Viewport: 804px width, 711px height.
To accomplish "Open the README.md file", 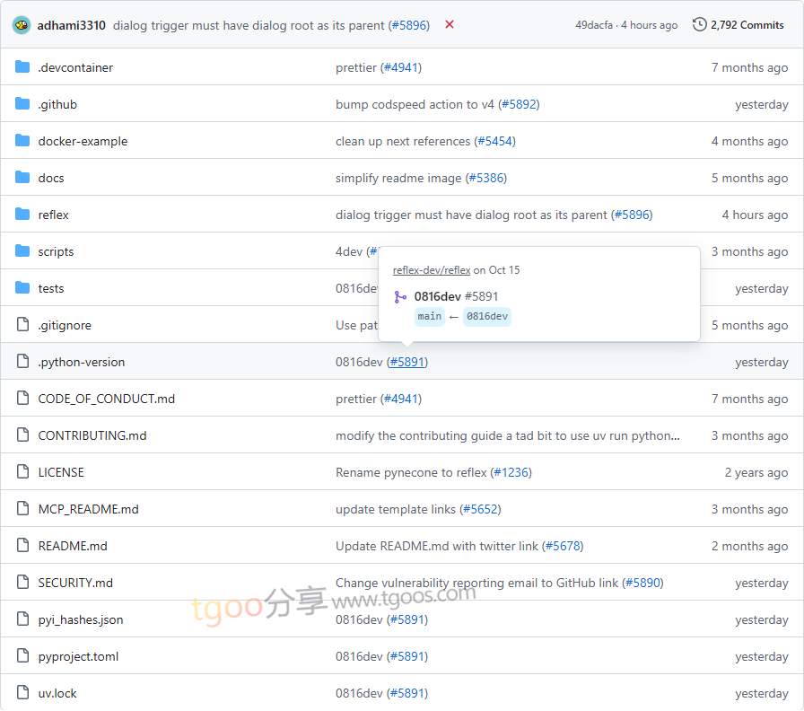I will [73, 546].
